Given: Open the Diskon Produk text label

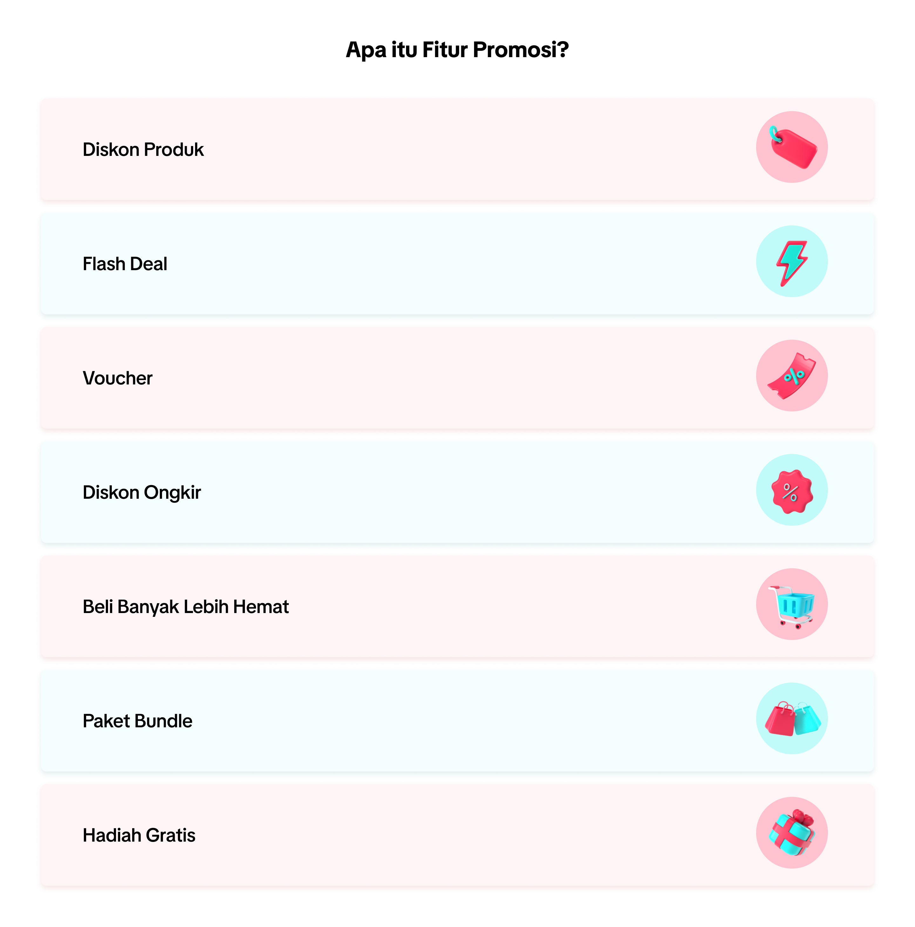Looking at the screenshot, I should (x=143, y=150).
